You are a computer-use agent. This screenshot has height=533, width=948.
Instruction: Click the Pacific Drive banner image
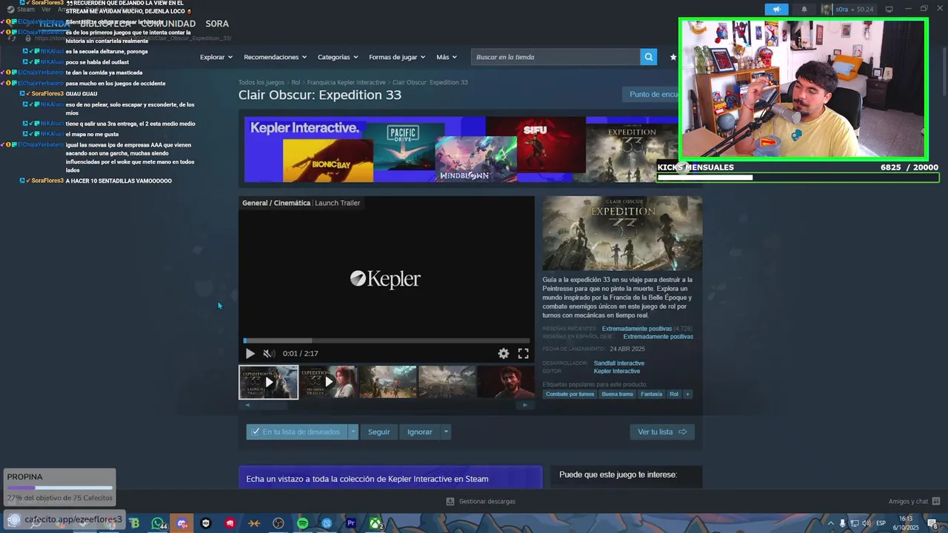(404, 146)
